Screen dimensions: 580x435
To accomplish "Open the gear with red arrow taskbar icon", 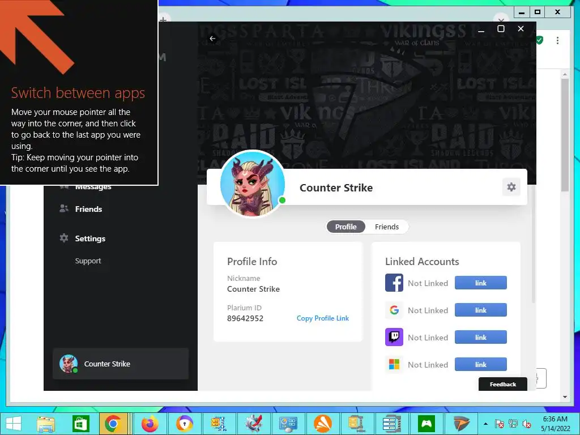I will (253, 424).
